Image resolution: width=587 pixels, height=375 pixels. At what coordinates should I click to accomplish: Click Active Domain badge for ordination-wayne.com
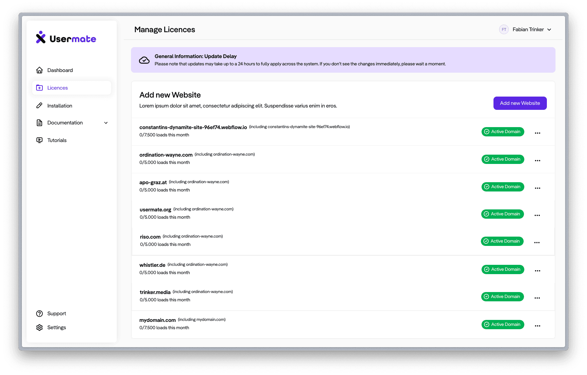[503, 159]
